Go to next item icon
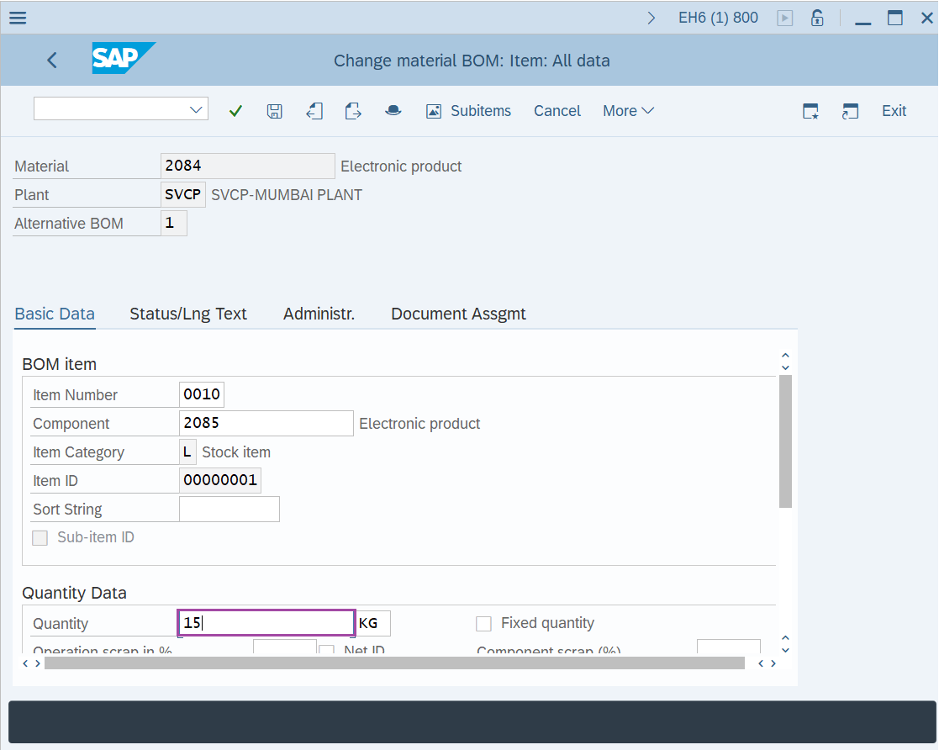Image resolution: width=939 pixels, height=750 pixels. tap(353, 111)
